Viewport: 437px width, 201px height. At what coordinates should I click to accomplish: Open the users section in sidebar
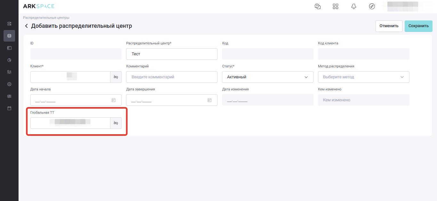[x=9, y=72]
